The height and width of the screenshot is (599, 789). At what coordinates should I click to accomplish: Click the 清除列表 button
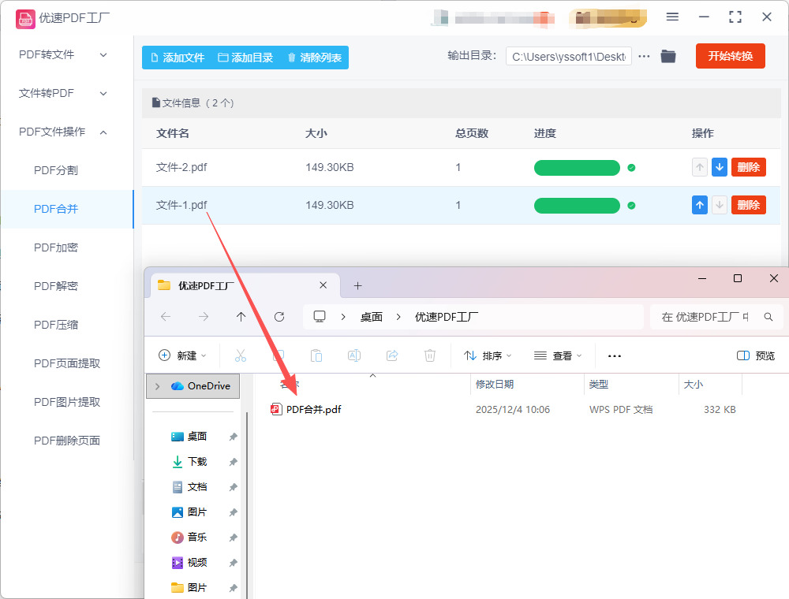click(x=315, y=58)
